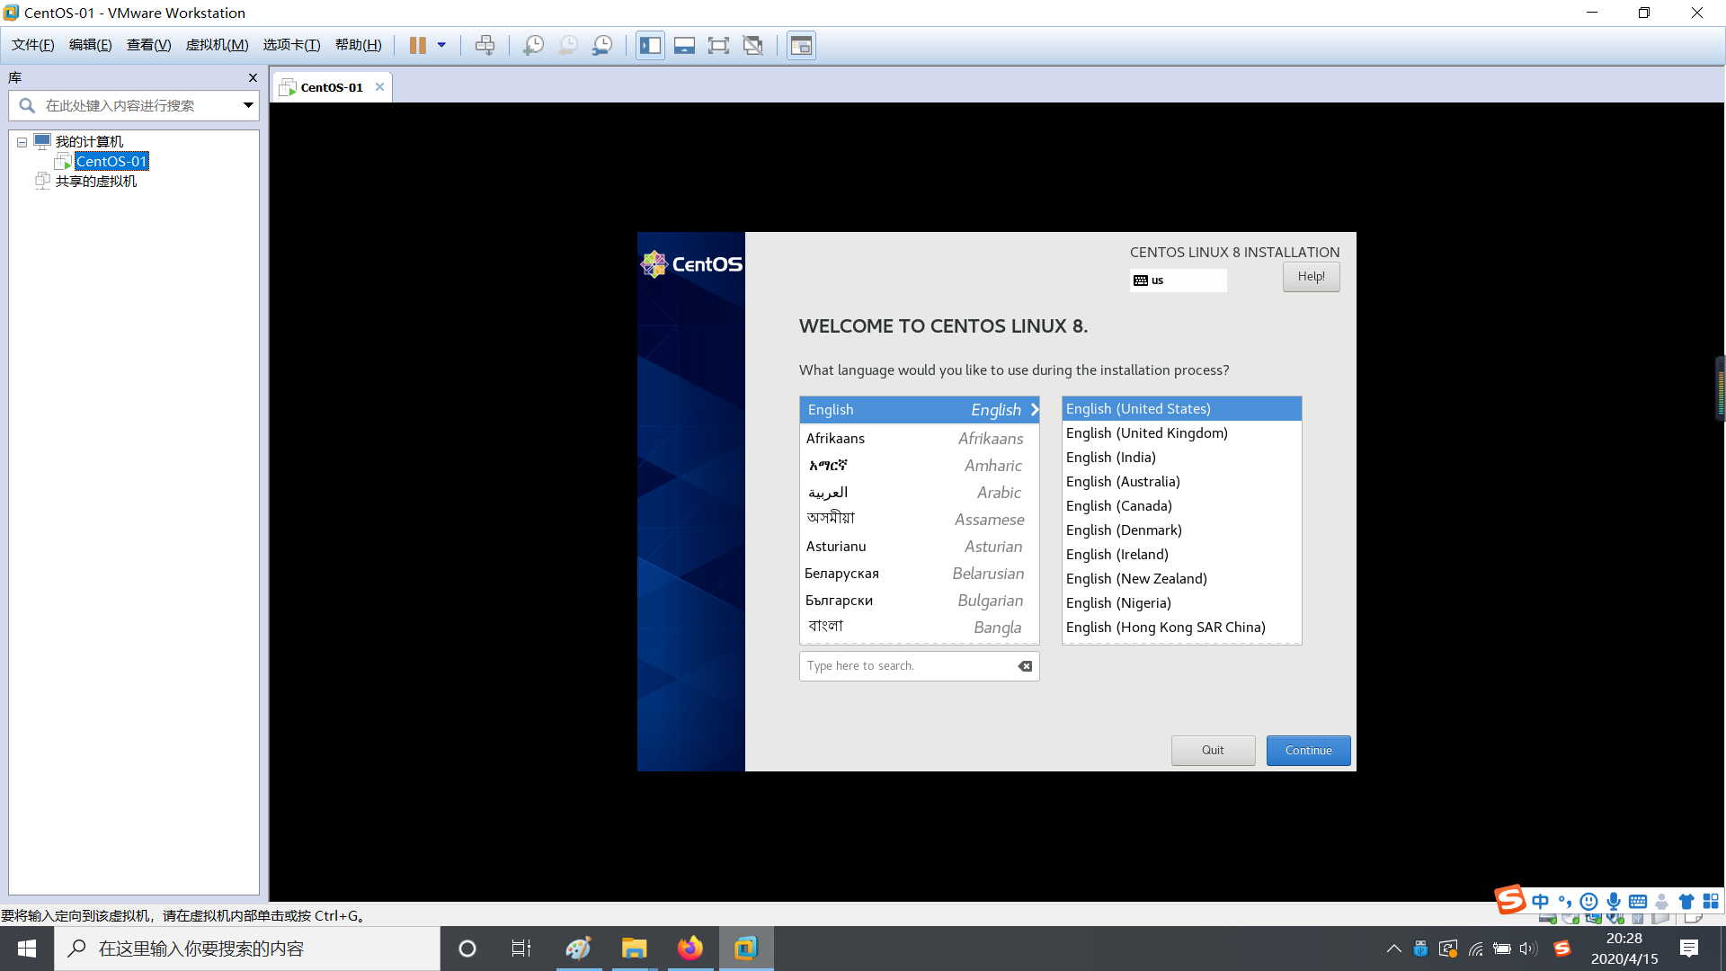Open the 文件(F) menu
Screen dimensions: 1726x971
33,45
